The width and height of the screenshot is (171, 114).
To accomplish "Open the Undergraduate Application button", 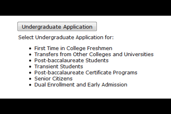I will pyautogui.click(x=57, y=26).
